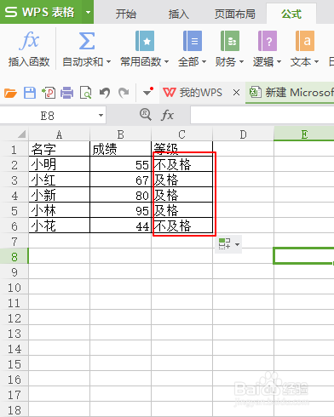The height and width of the screenshot is (417, 334).
Task: Click the score cell 55
Action: pyautogui.click(x=120, y=164)
